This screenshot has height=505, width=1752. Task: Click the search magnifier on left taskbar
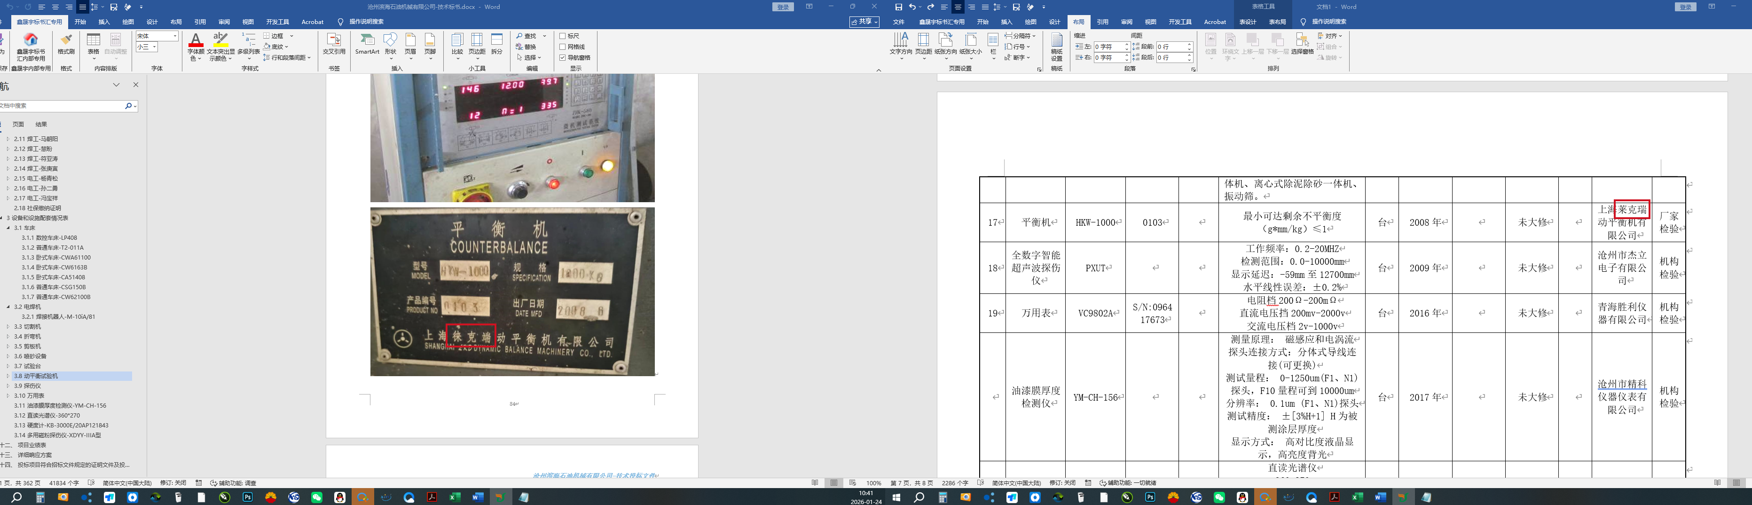(17, 497)
